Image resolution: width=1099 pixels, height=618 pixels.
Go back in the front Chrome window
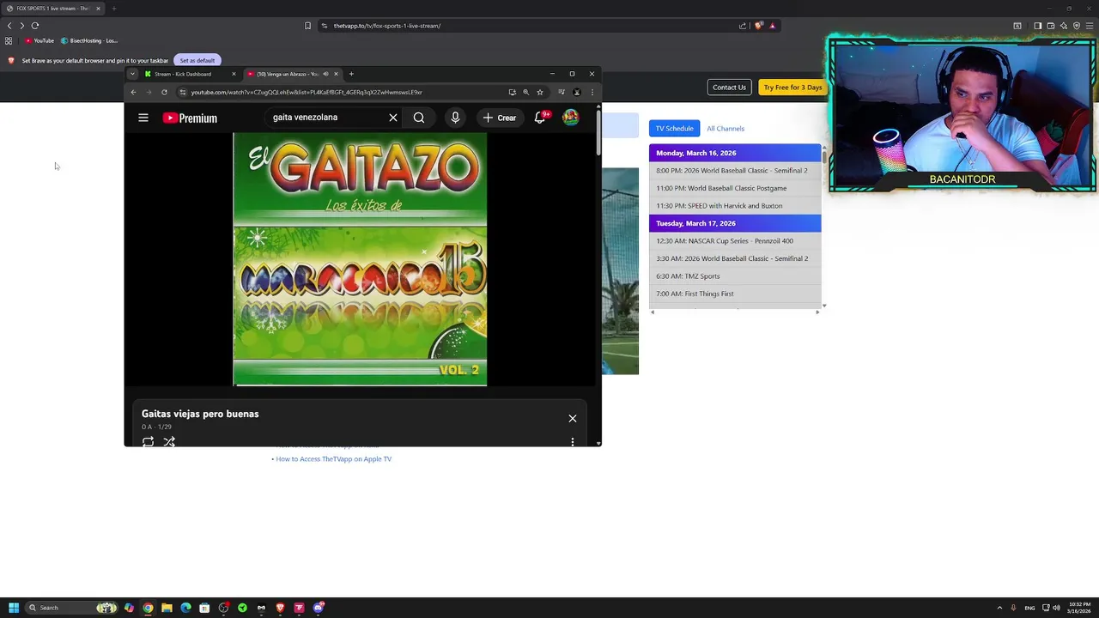point(133,92)
